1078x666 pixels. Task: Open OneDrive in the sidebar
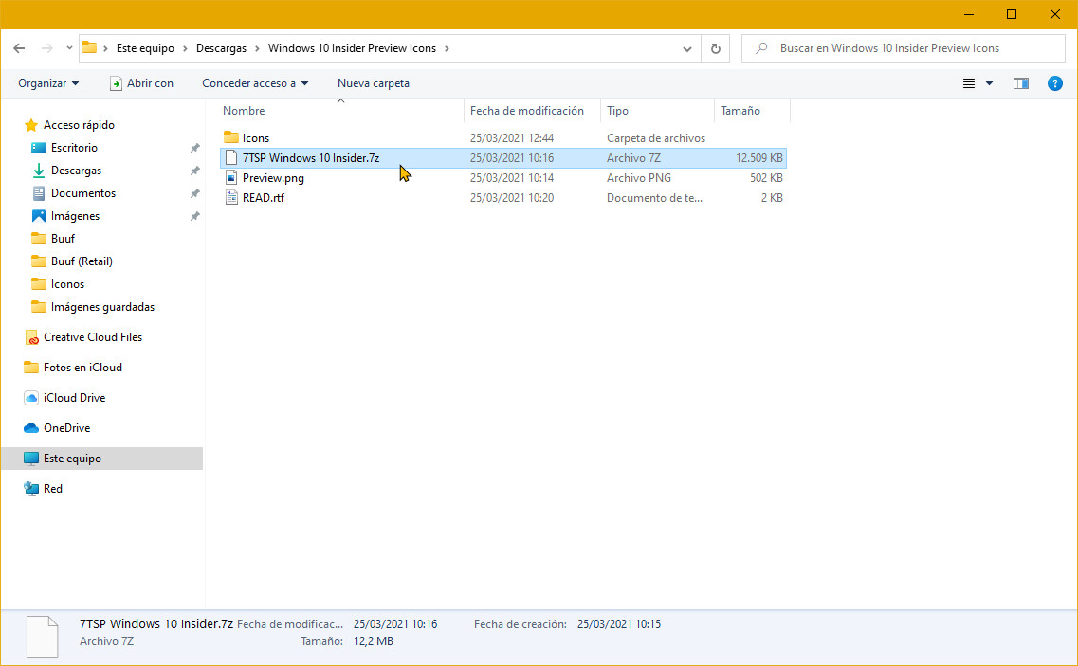point(66,428)
